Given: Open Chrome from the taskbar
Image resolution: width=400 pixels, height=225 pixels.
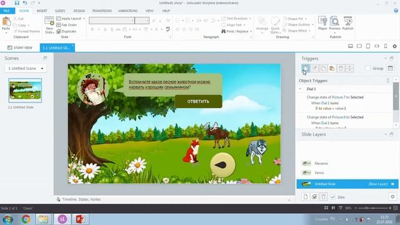Looking at the screenshot, I should pyautogui.click(x=26, y=219).
